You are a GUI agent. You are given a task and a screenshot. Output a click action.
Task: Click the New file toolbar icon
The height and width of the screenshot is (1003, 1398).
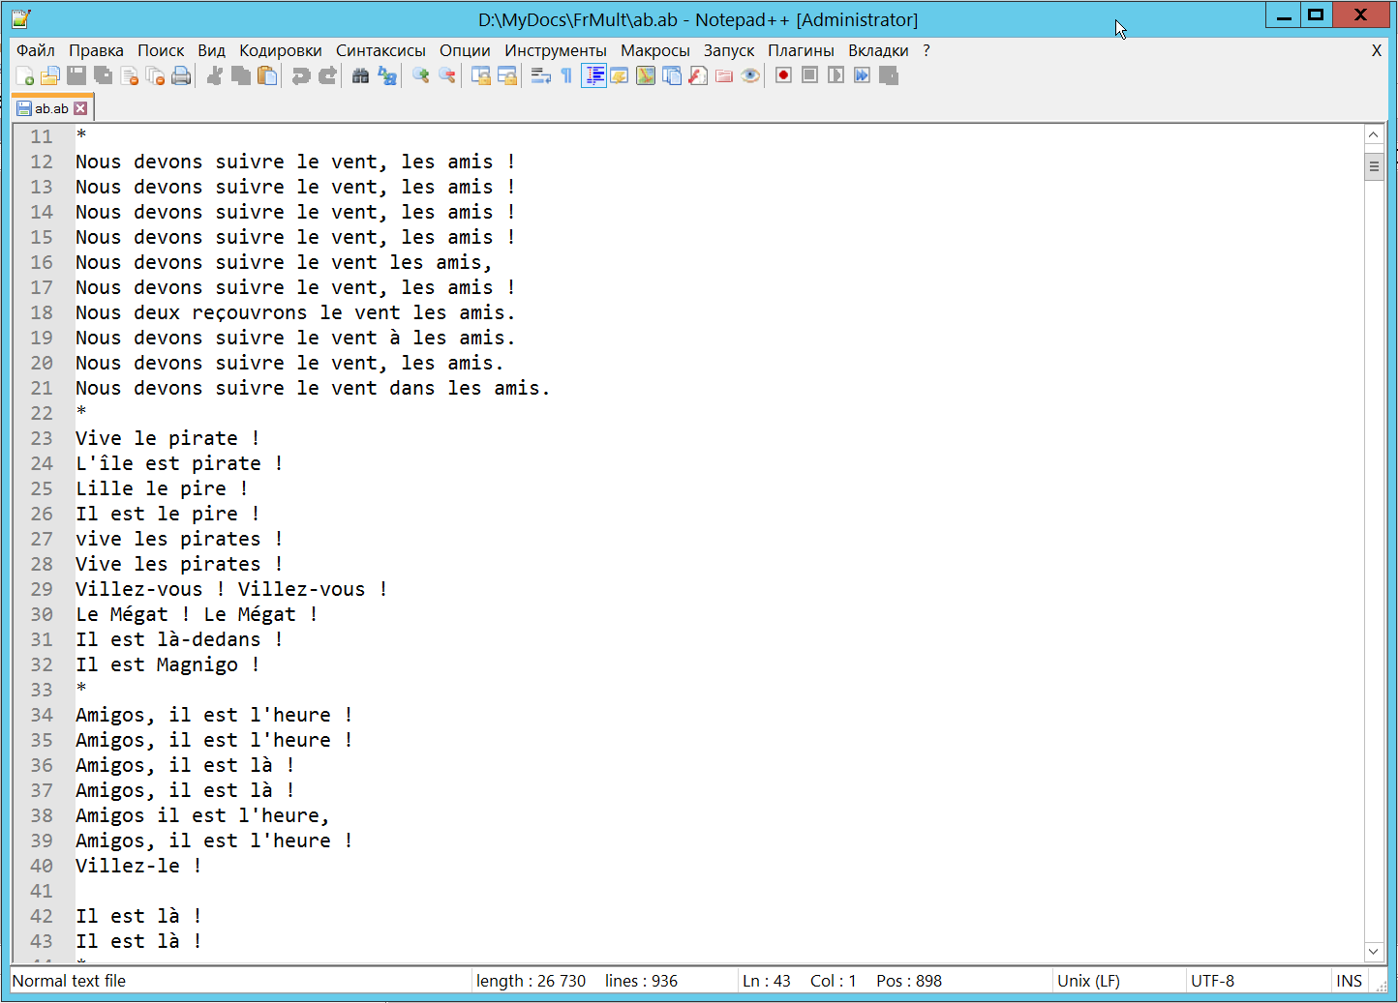(x=25, y=76)
